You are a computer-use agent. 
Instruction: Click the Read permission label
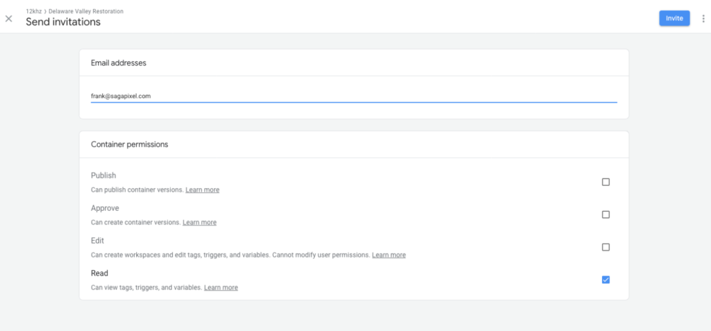click(99, 273)
